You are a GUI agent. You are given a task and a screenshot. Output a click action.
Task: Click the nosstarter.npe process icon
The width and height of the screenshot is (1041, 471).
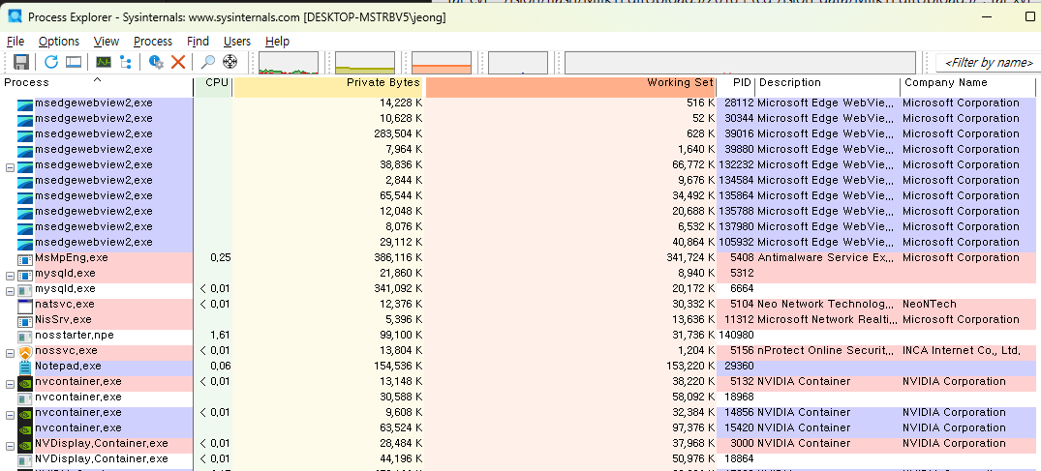point(24,335)
